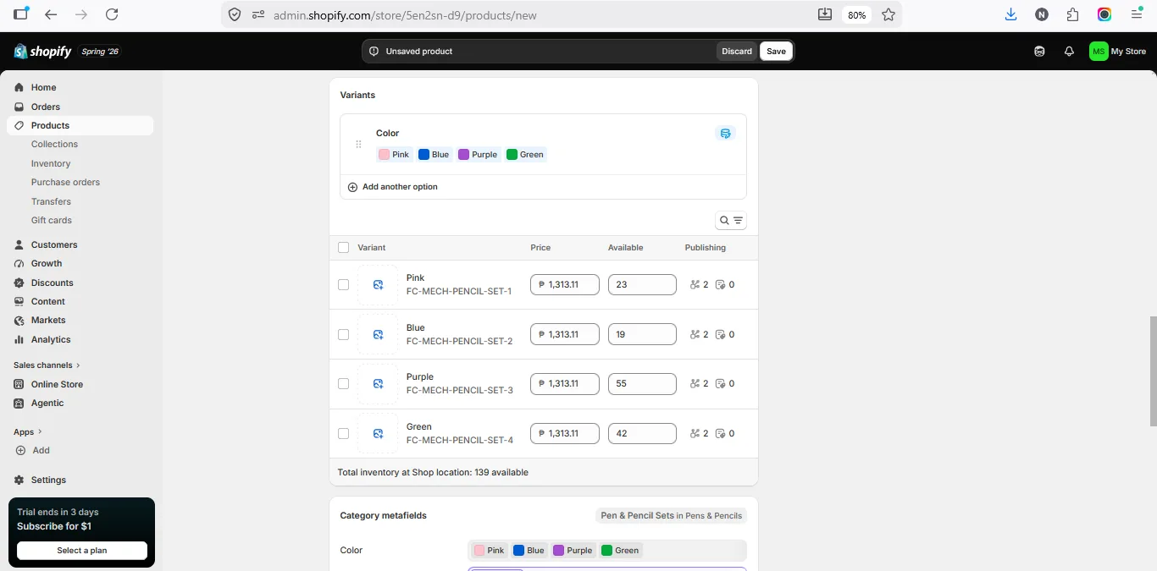Click the Spring '26 edition badge
The image size is (1157, 571).
tap(100, 52)
